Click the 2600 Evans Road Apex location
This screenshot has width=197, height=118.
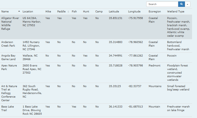tap(32, 69)
